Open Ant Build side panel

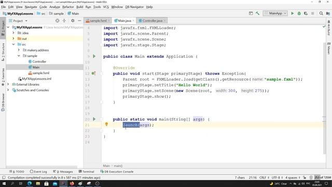tap(328, 28)
